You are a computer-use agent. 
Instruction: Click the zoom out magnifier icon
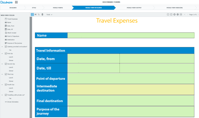[x=175, y=15]
